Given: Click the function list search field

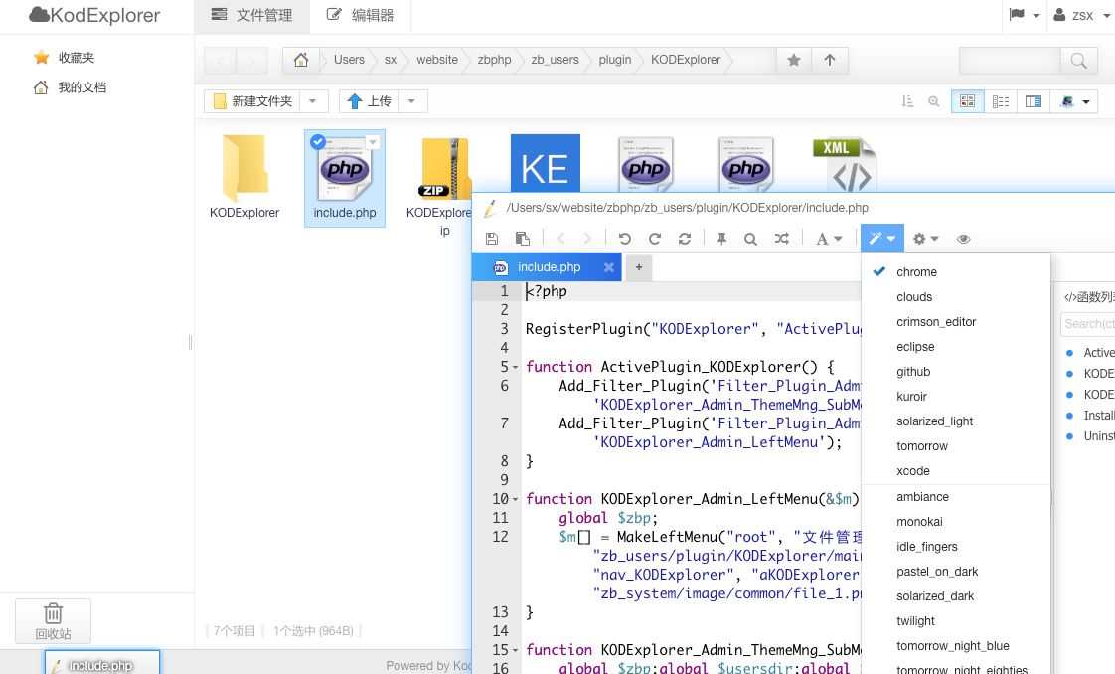Looking at the screenshot, I should [x=1088, y=324].
